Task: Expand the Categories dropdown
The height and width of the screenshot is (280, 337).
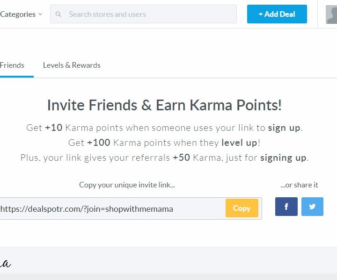Action: 18,14
